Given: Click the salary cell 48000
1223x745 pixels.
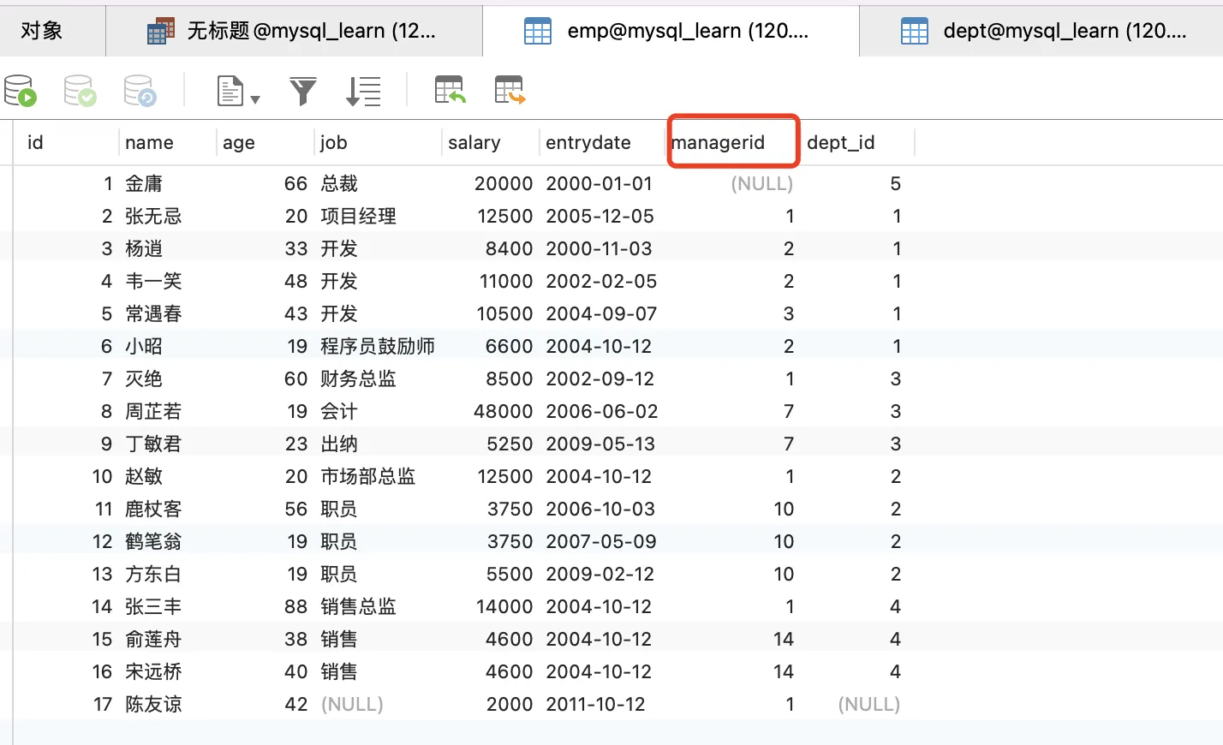Looking at the screenshot, I should point(504,411).
